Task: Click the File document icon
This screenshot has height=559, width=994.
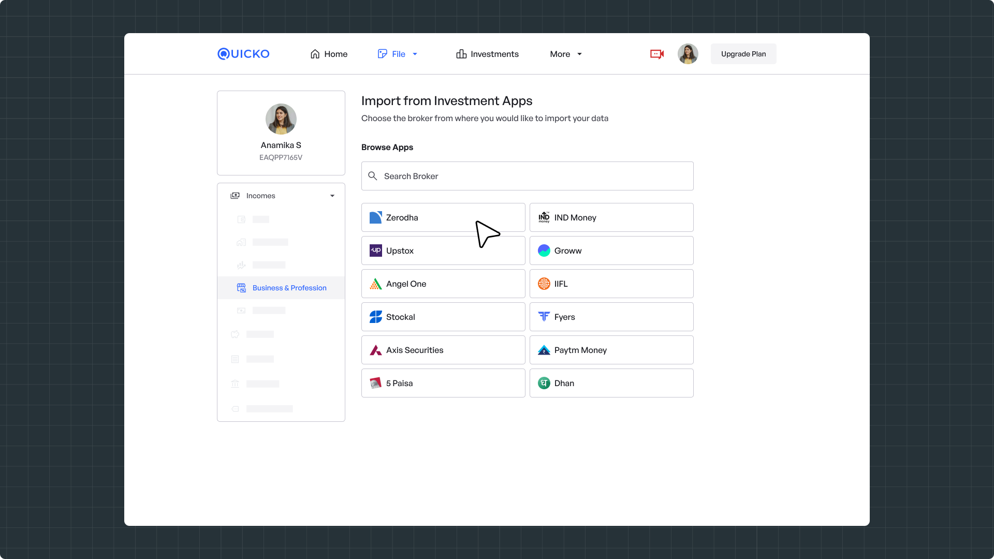Action: pos(383,54)
